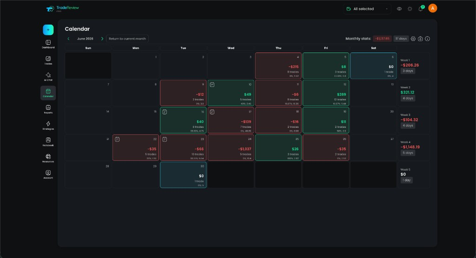
Task: Open June 12 day with $289
Action: coord(326,93)
